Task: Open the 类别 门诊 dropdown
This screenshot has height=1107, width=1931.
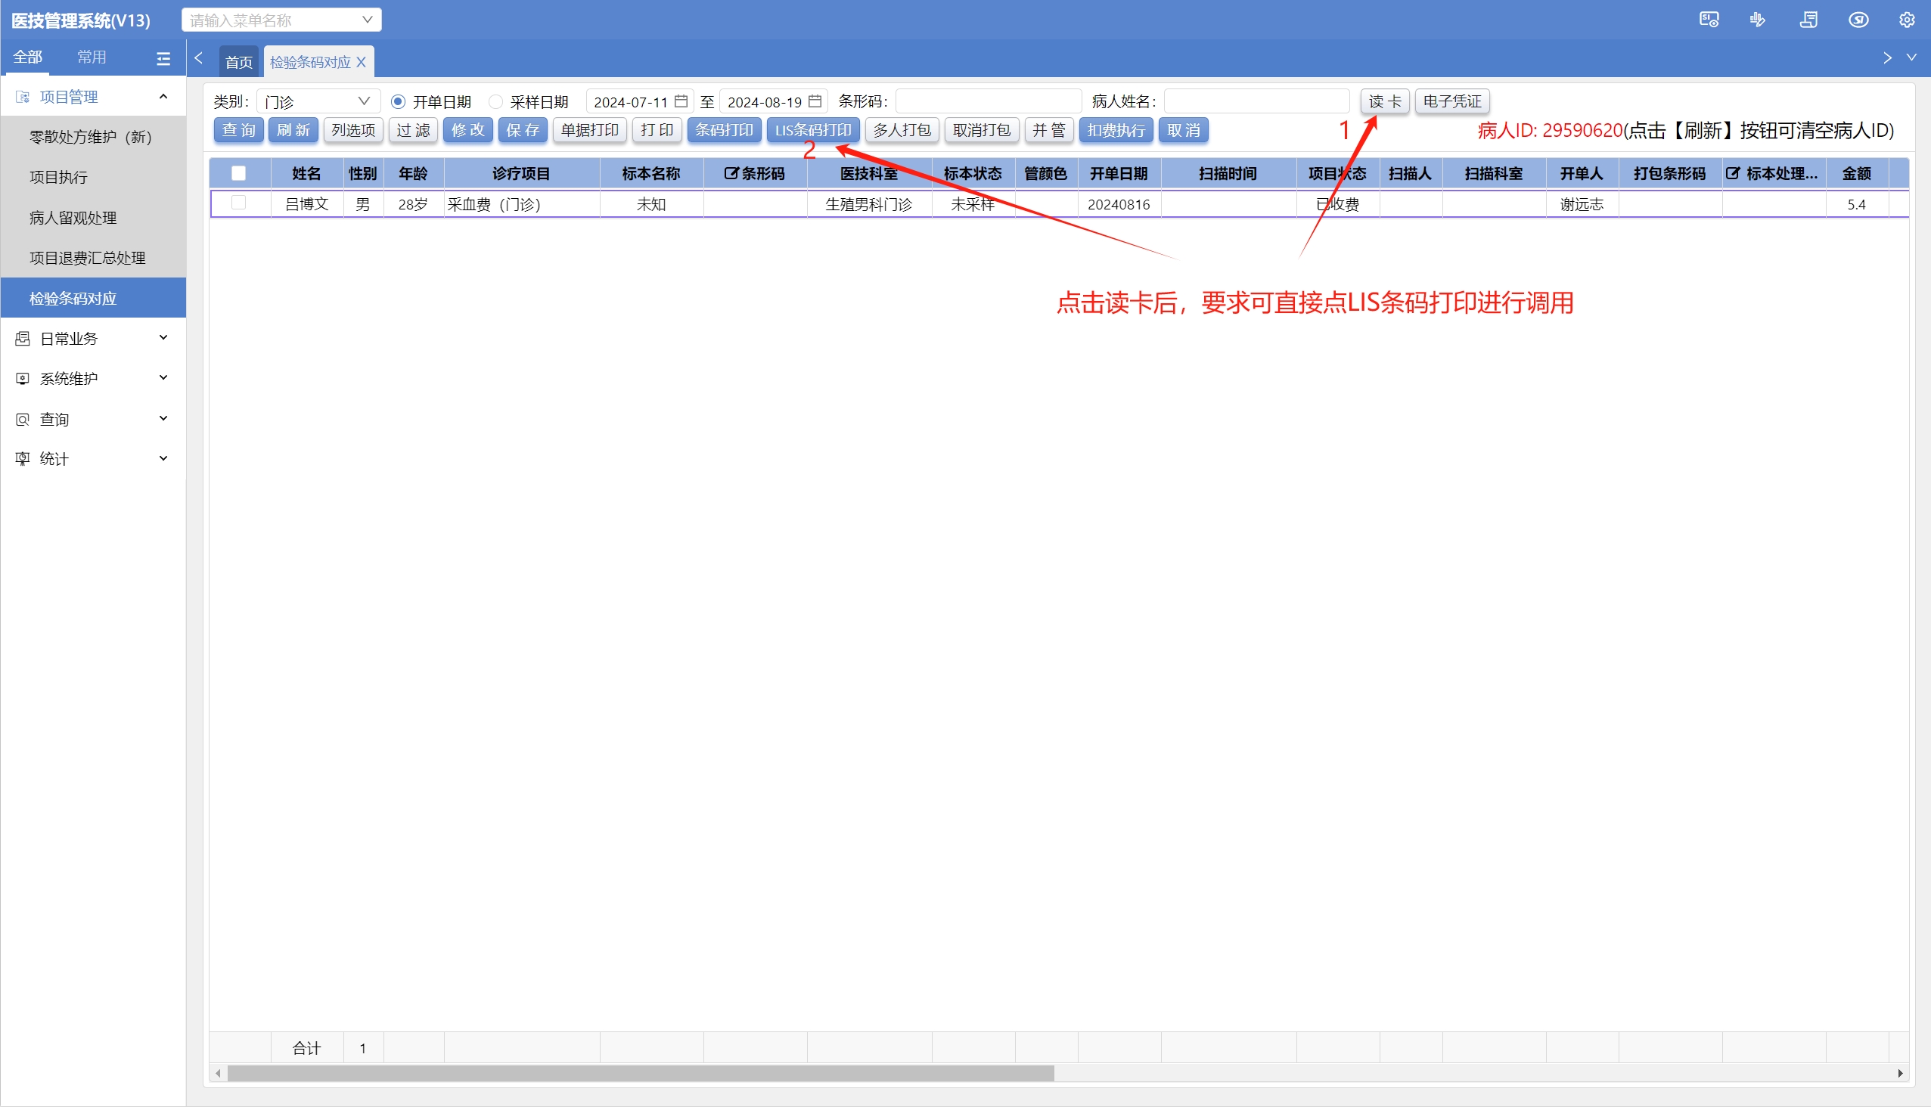Action: click(317, 101)
